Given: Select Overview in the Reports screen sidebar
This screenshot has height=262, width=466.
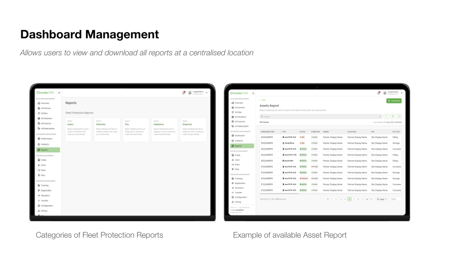Looking at the screenshot, I should point(43,103).
